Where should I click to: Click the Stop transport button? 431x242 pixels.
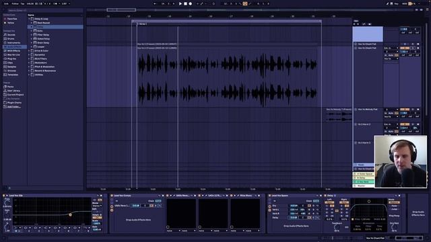186,4
